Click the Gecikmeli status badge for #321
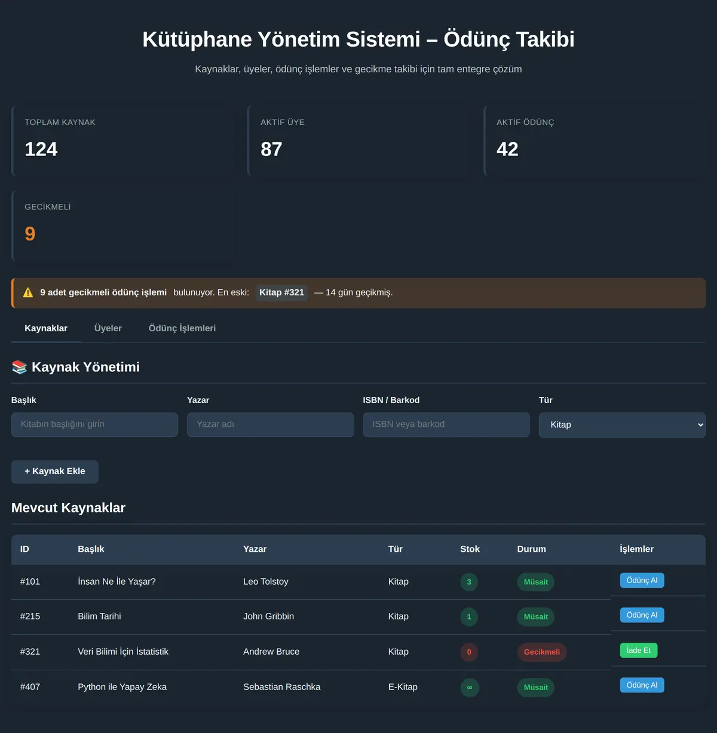The height and width of the screenshot is (733, 717). tap(542, 652)
